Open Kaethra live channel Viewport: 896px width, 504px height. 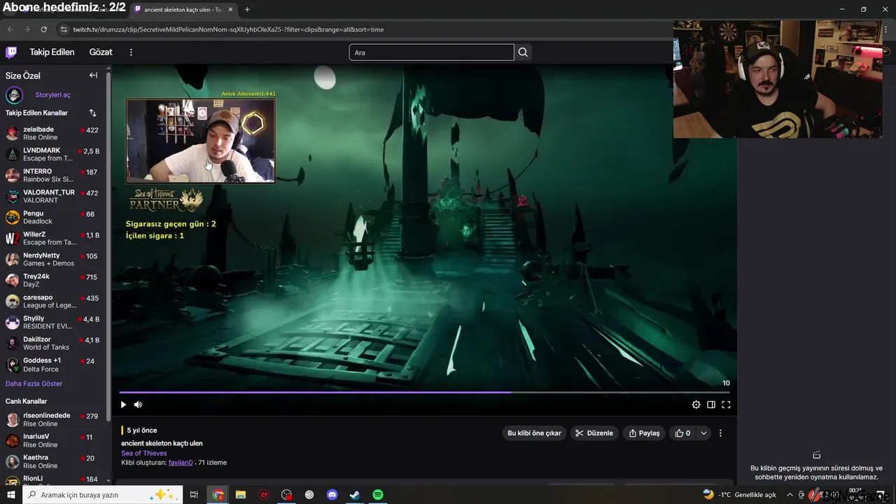53,461
